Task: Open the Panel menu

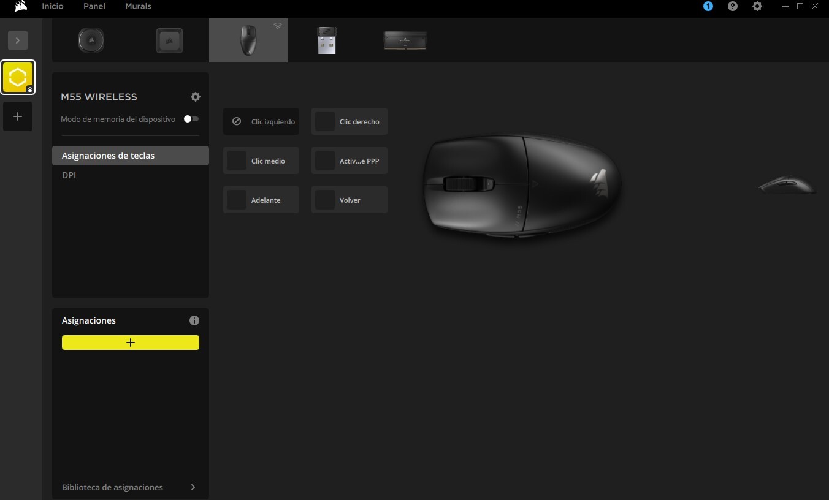Action: point(94,6)
